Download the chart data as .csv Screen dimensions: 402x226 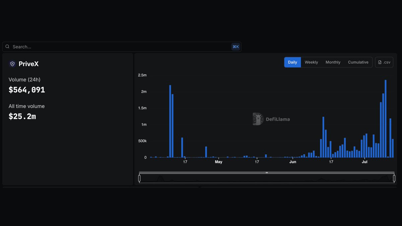[x=384, y=62]
